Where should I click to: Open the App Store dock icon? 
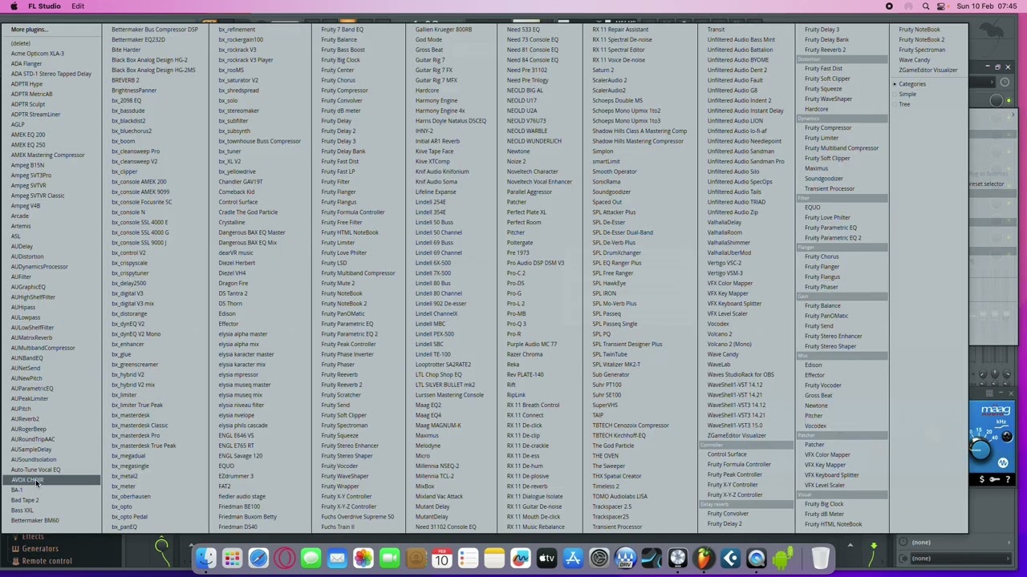(573, 558)
